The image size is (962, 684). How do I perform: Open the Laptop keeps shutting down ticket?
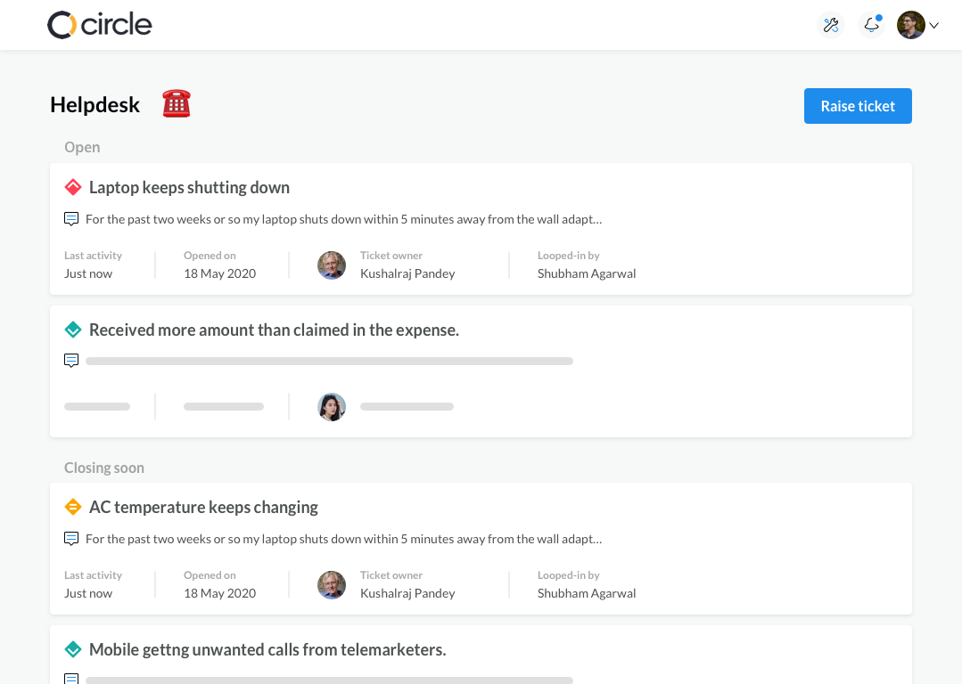(x=189, y=187)
